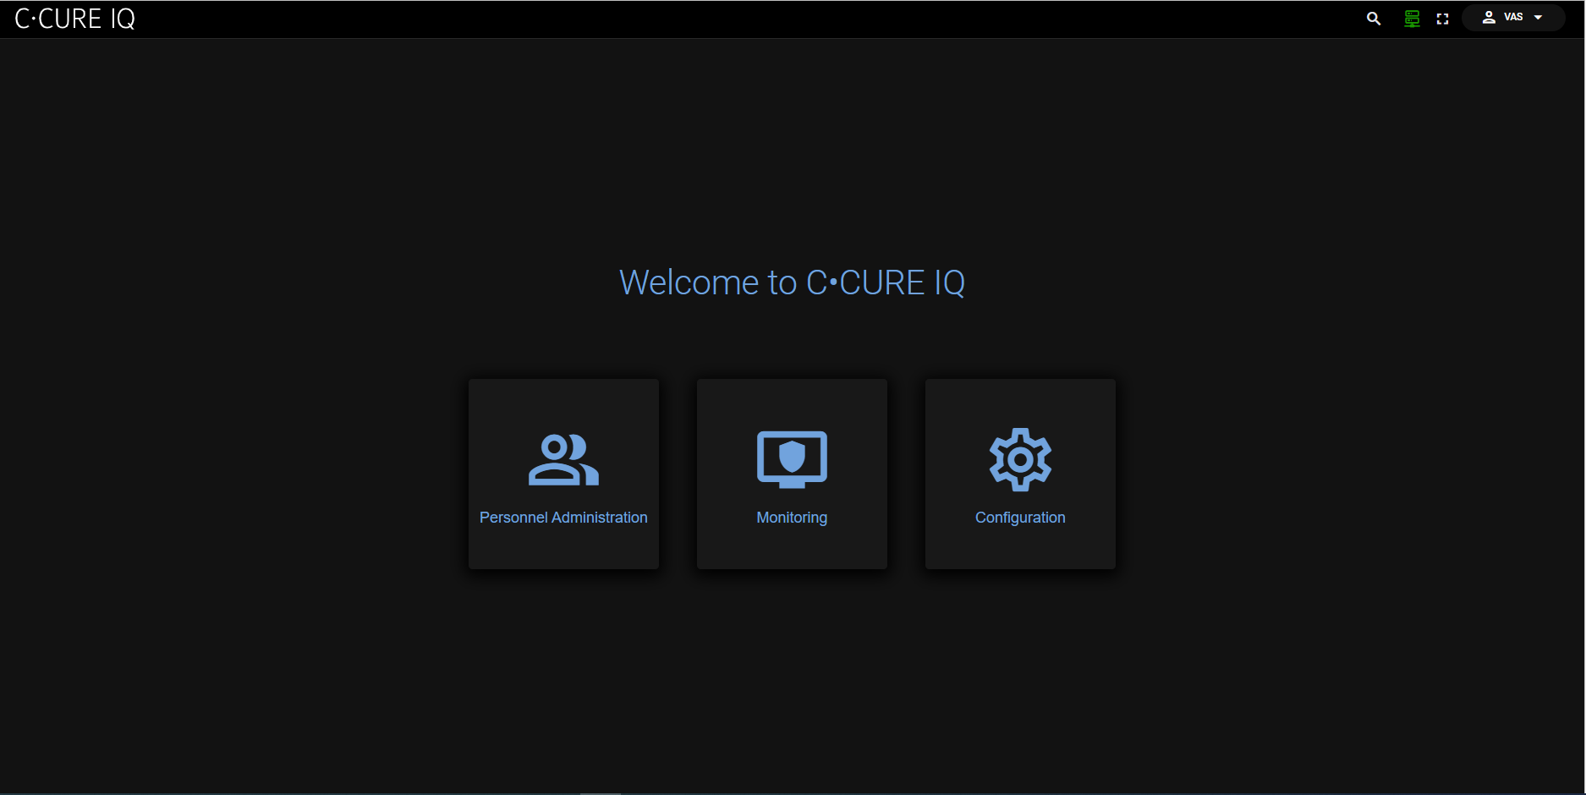Image resolution: width=1586 pixels, height=795 pixels.
Task: Click empty area above Configuration gear in tile
Action: (x=1020, y=401)
